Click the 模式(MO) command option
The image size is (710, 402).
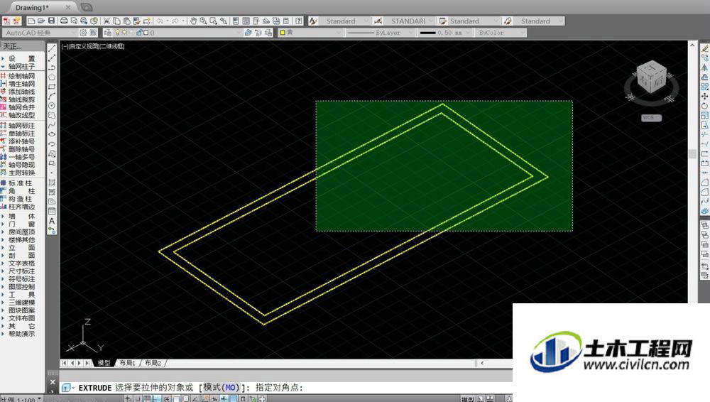220,388
